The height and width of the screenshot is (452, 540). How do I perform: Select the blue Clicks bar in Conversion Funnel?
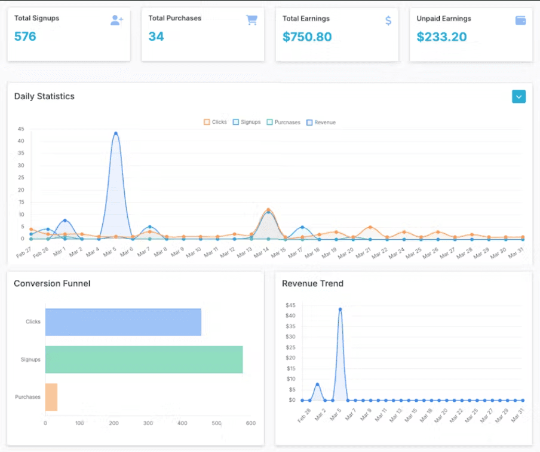point(123,322)
